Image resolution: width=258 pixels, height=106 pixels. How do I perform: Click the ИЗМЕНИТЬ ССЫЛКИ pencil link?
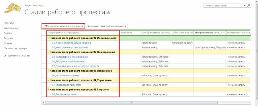tap(17, 56)
